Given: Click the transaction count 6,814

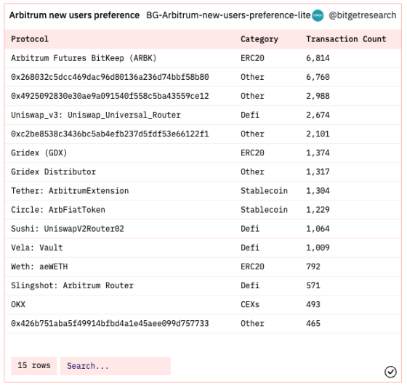Looking at the screenshot, I should click(318, 58).
